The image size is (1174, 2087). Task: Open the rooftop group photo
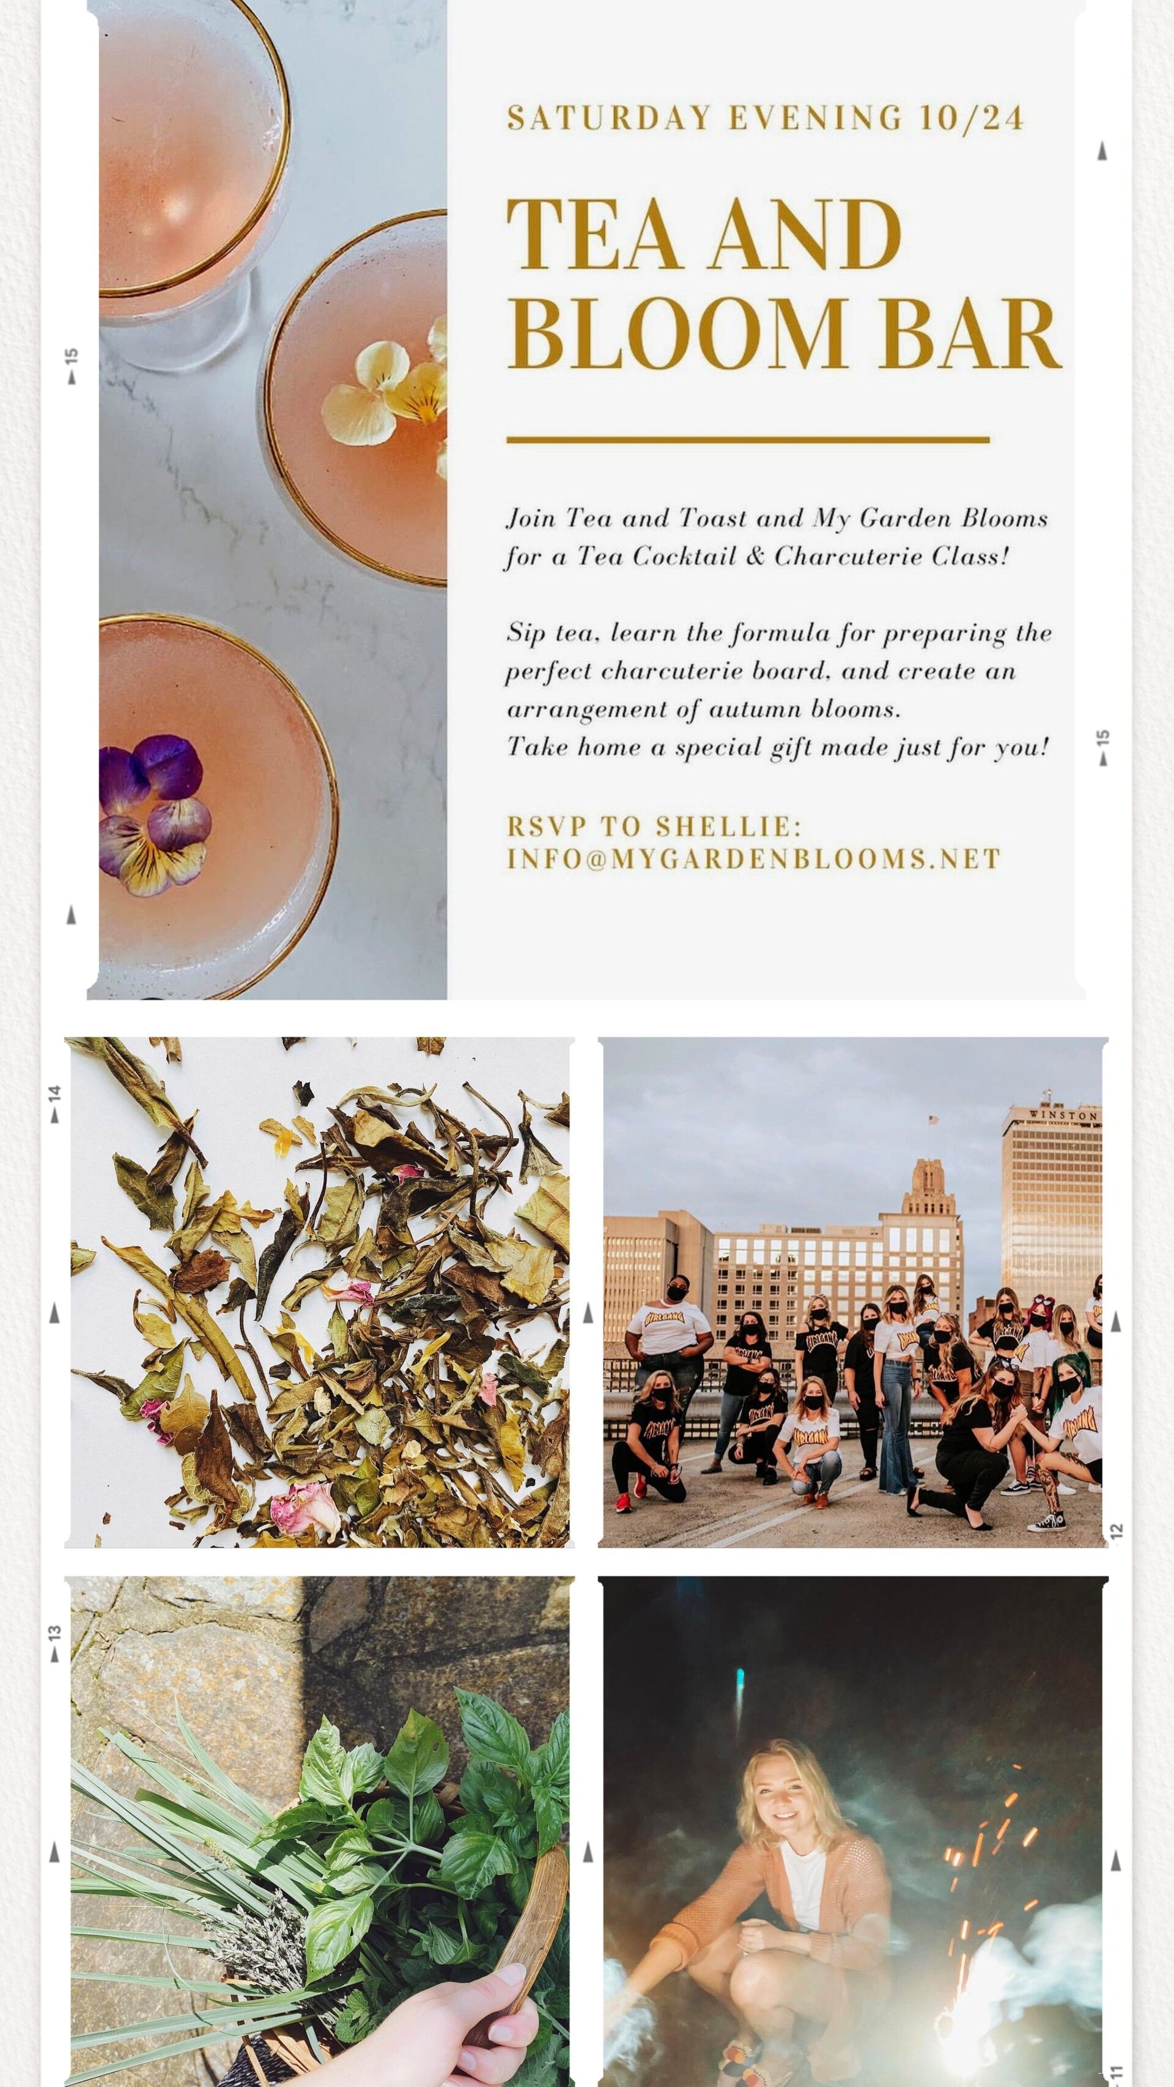pos(852,1292)
